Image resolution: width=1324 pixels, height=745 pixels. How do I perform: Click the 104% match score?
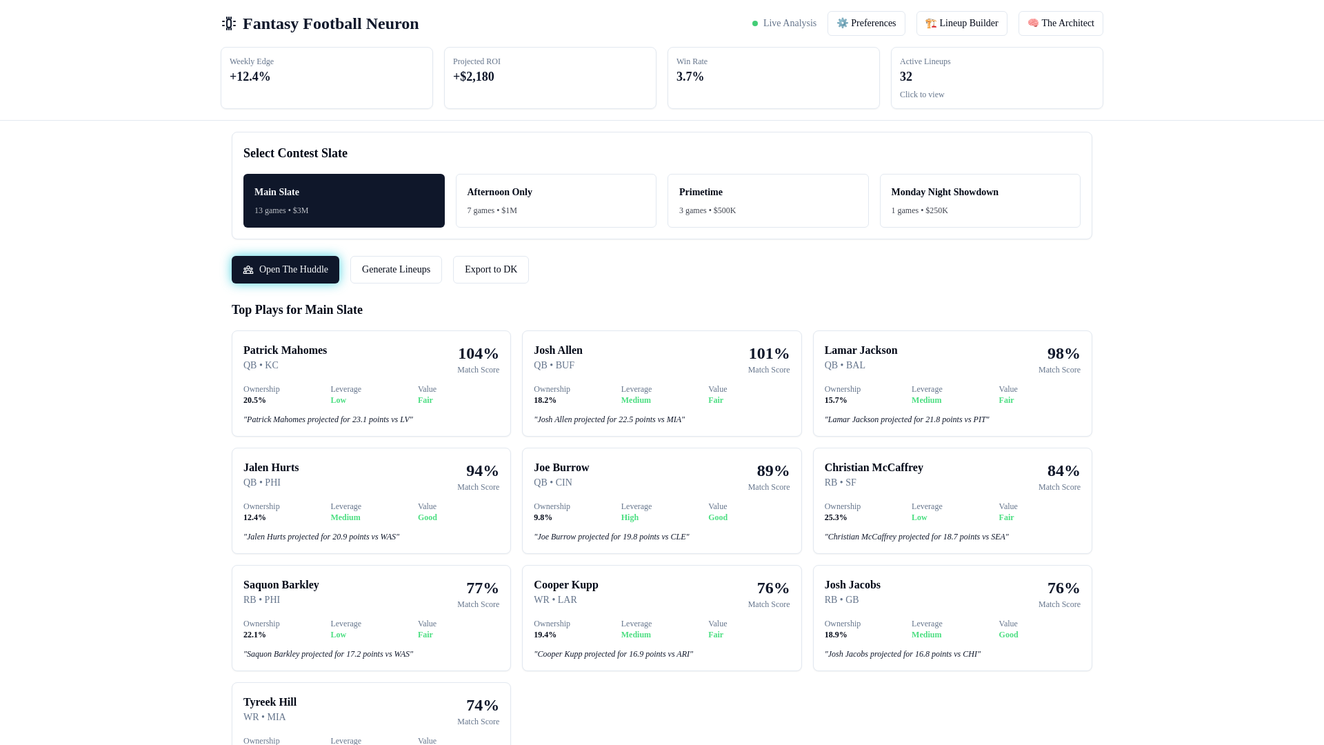479,354
